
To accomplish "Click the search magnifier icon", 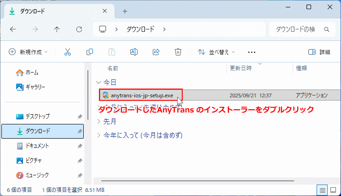I will coord(327,29).
